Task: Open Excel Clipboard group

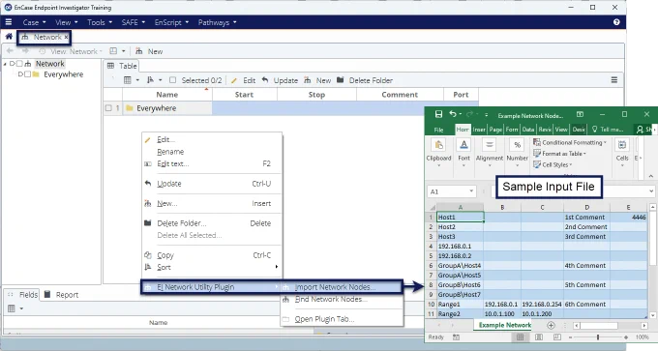Action: coord(438,154)
